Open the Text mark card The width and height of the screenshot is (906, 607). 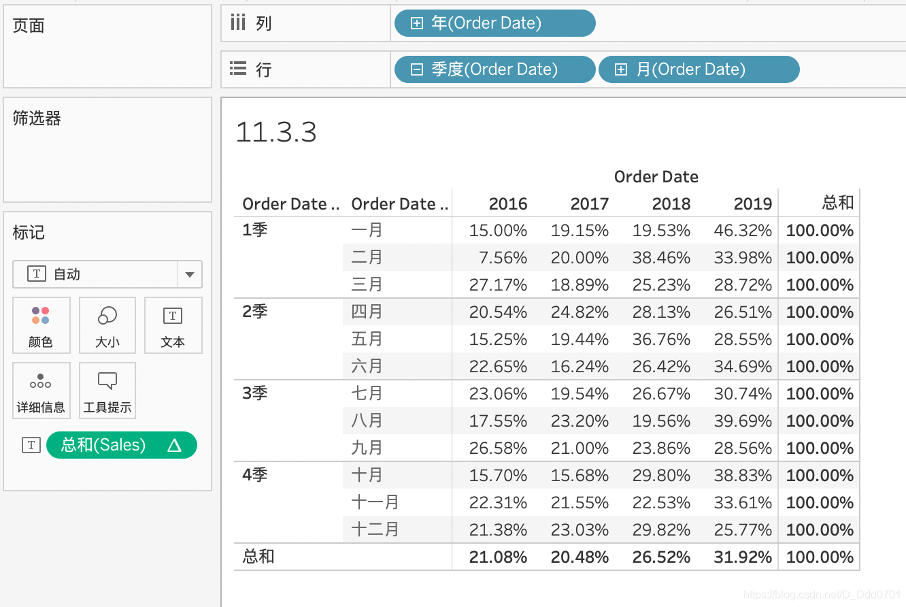tap(173, 325)
